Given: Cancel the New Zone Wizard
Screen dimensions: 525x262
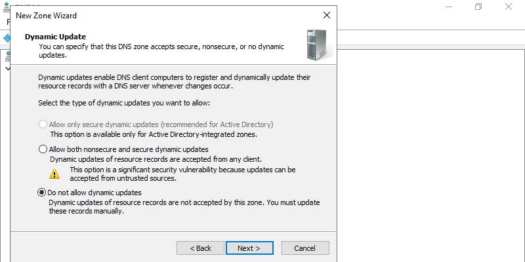Looking at the screenshot, I should pyautogui.click(x=305, y=248).
